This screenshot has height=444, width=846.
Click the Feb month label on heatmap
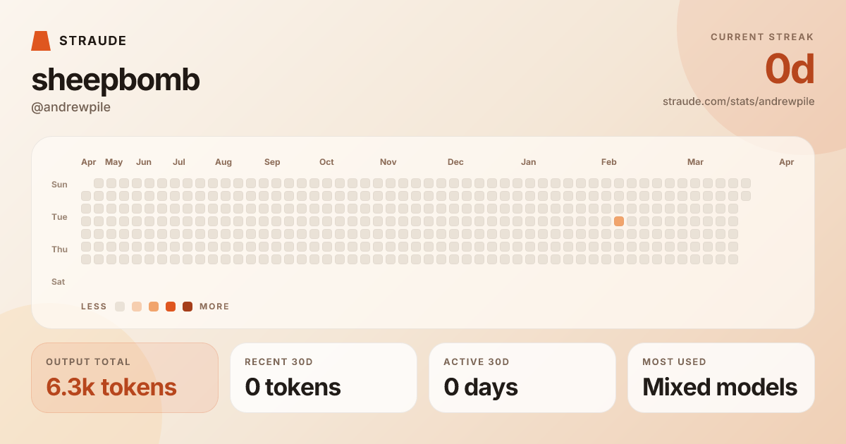coord(609,162)
